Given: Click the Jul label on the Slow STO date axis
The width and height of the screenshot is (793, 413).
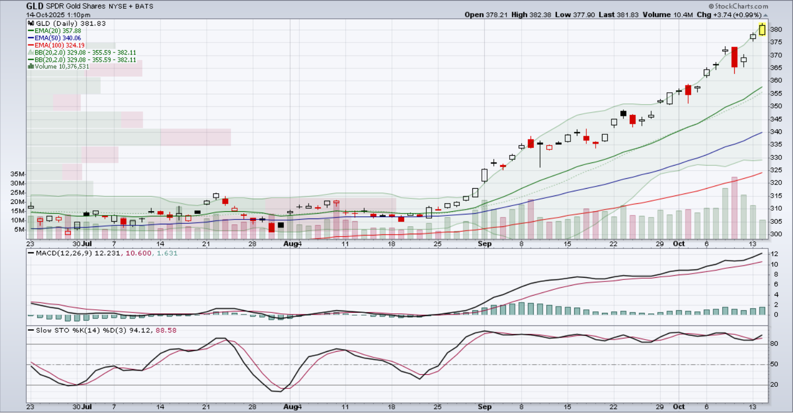Looking at the screenshot, I should (87, 407).
